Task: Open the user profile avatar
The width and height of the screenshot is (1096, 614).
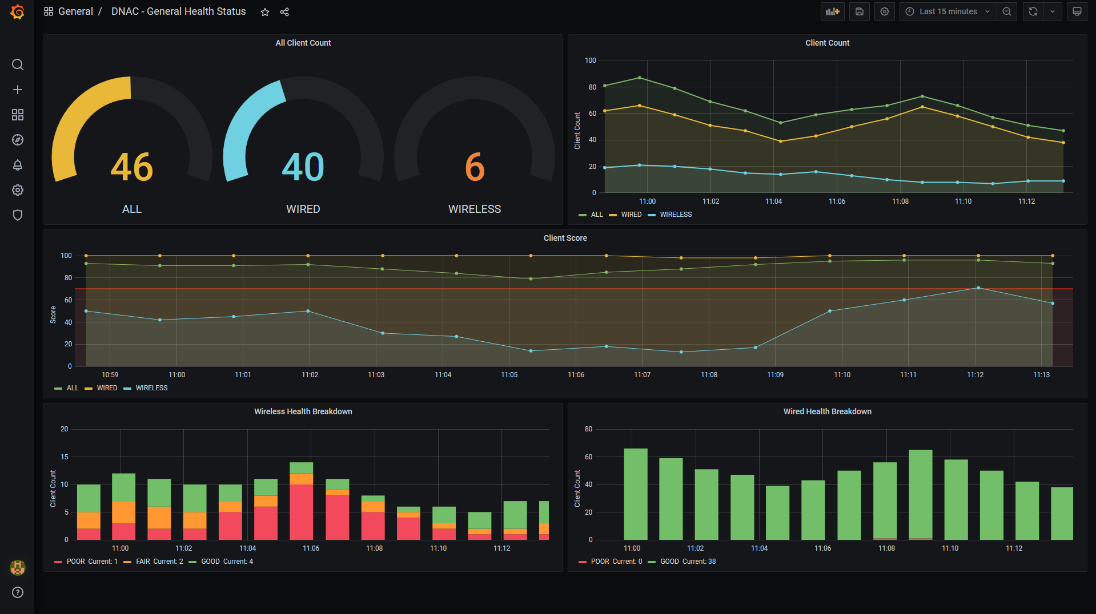Action: pos(18,567)
